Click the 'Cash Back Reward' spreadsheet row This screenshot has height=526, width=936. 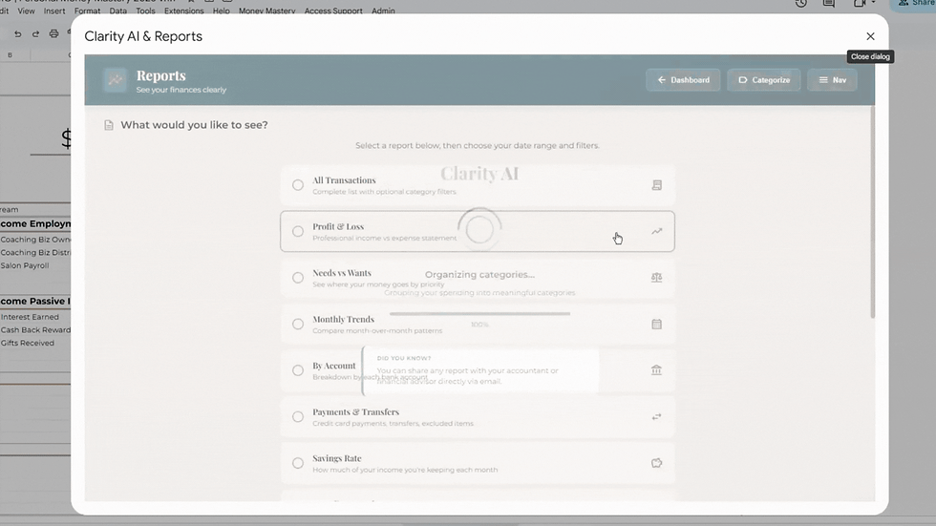tap(35, 330)
